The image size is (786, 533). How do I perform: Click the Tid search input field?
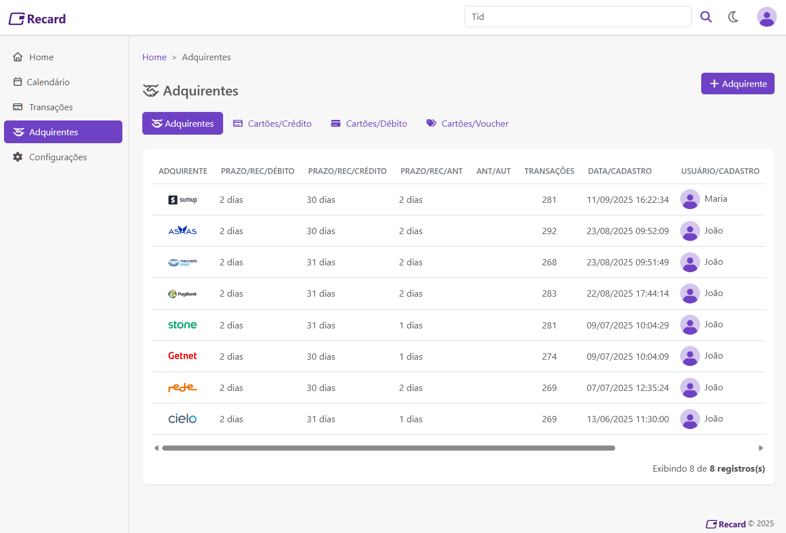click(578, 17)
